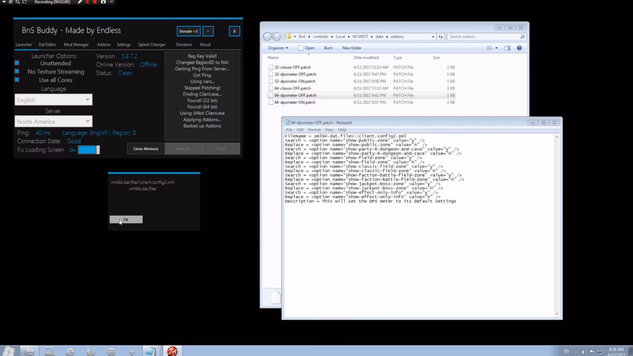The width and height of the screenshot is (633, 356).
Task: Switch Fix Loading Screen toggle off
Action: [89, 150]
